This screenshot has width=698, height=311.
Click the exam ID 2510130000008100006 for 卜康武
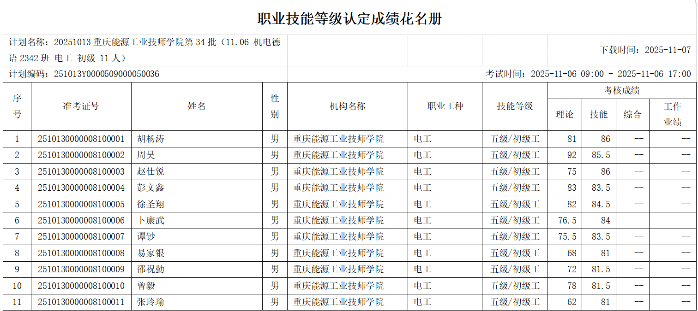coord(81,220)
